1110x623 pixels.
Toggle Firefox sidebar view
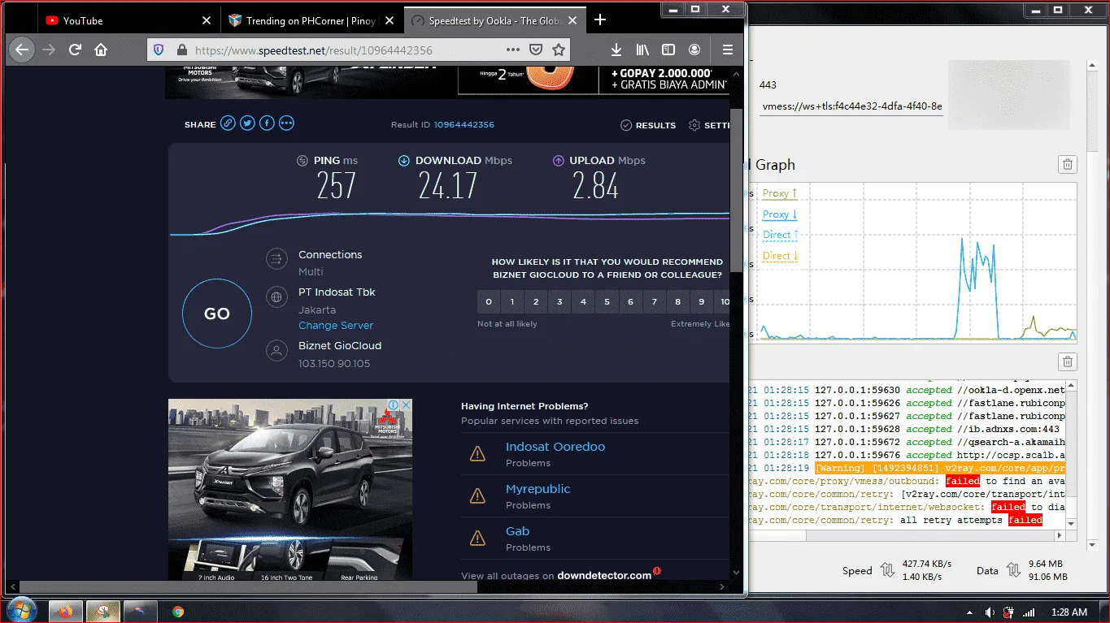click(x=668, y=50)
